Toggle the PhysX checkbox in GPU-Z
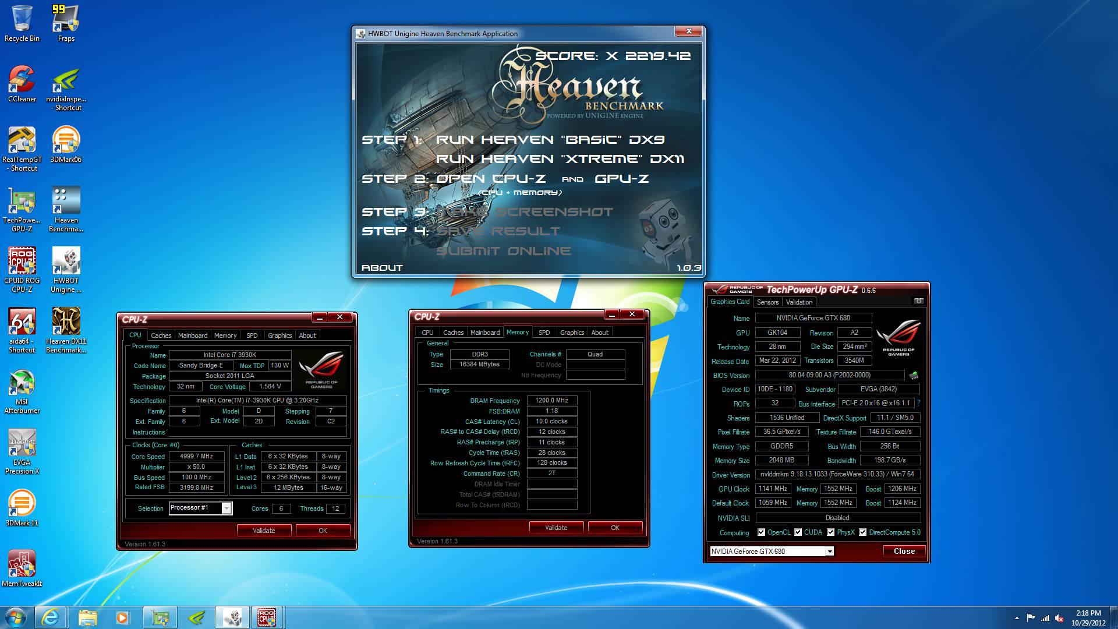This screenshot has width=1118, height=629. pyautogui.click(x=830, y=532)
